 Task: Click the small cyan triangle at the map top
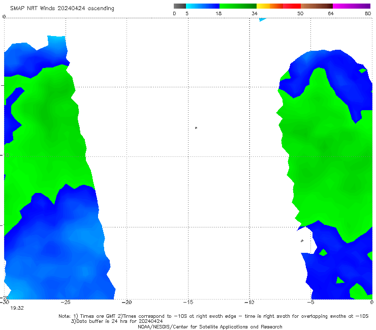pos(262,20)
